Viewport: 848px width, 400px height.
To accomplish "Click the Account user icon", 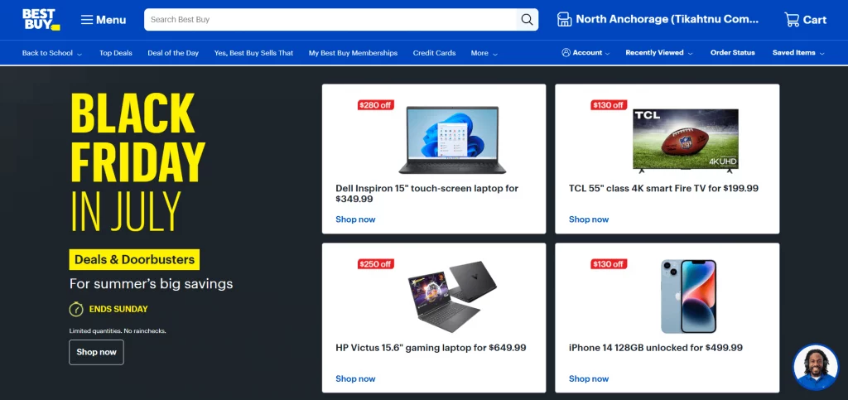I will click(x=566, y=52).
